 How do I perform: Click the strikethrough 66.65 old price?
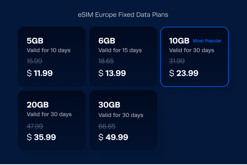[x=107, y=126]
